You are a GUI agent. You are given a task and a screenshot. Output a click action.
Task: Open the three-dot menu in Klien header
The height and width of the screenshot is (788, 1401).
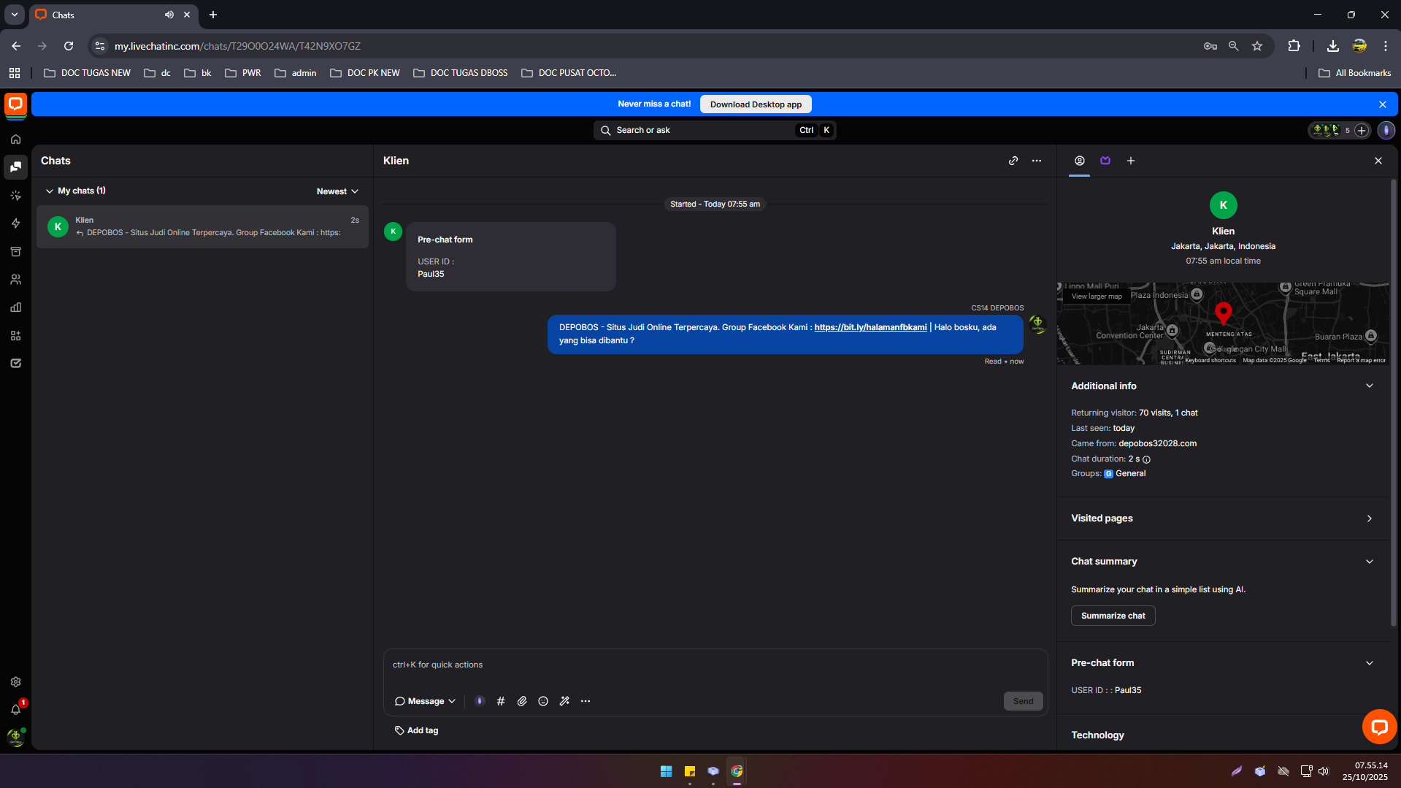point(1037,161)
